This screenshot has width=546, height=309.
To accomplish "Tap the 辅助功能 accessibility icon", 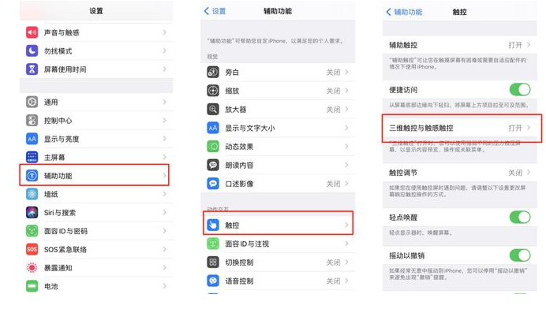I will pyautogui.click(x=32, y=175).
